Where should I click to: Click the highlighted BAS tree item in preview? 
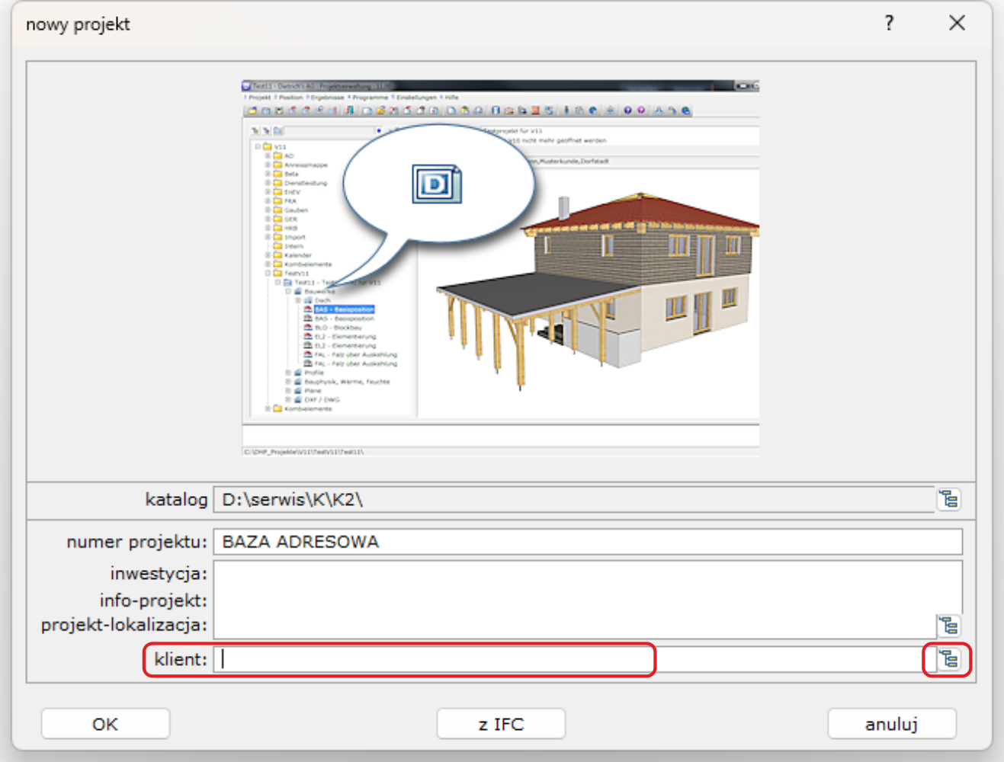[x=344, y=309]
